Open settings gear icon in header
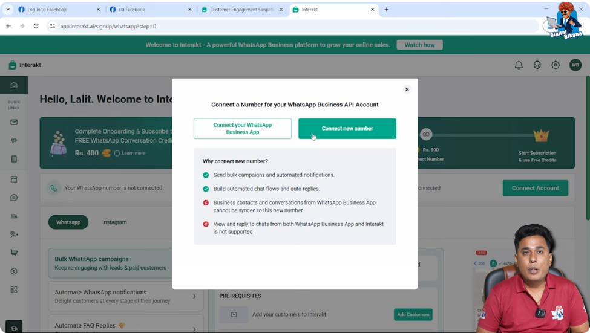Viewport: 590px width, 333px height. click(x=556, y=65)
